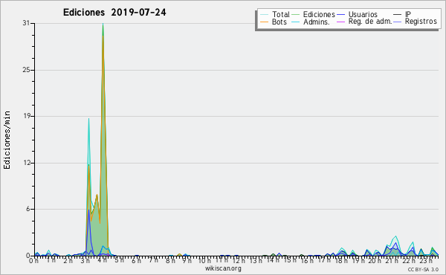Click the 21 h tick label

[x=392, y=261]
